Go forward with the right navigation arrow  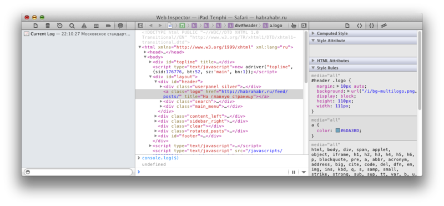160,26
